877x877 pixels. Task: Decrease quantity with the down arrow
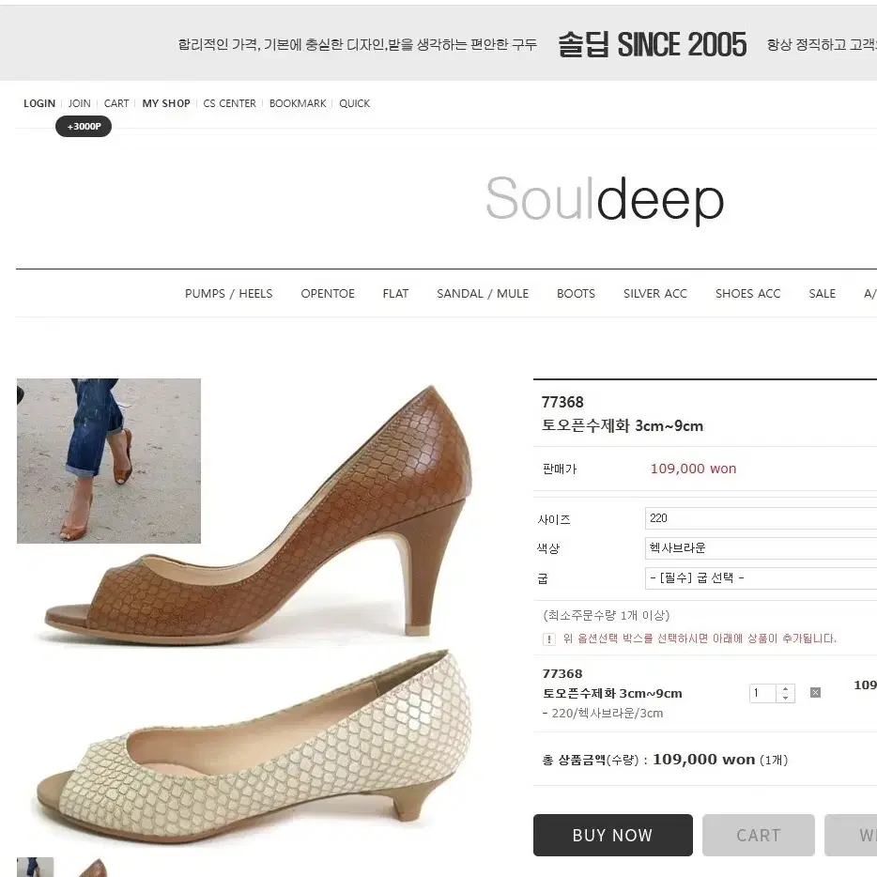(x=785, y=698)
